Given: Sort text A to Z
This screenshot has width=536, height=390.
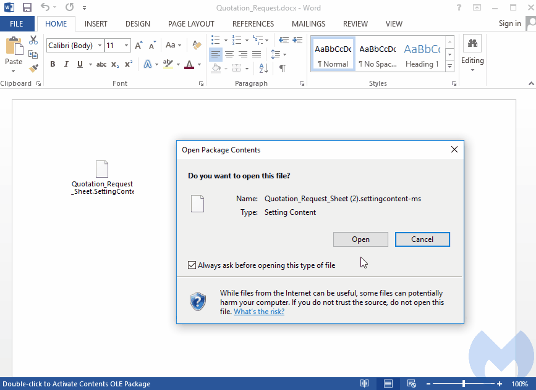Looking at the screenshot, I should point(263,68).
